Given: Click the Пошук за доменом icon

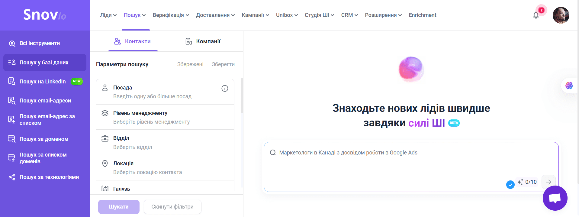Looking at the screenshot, I should click(x=12, y=139).
